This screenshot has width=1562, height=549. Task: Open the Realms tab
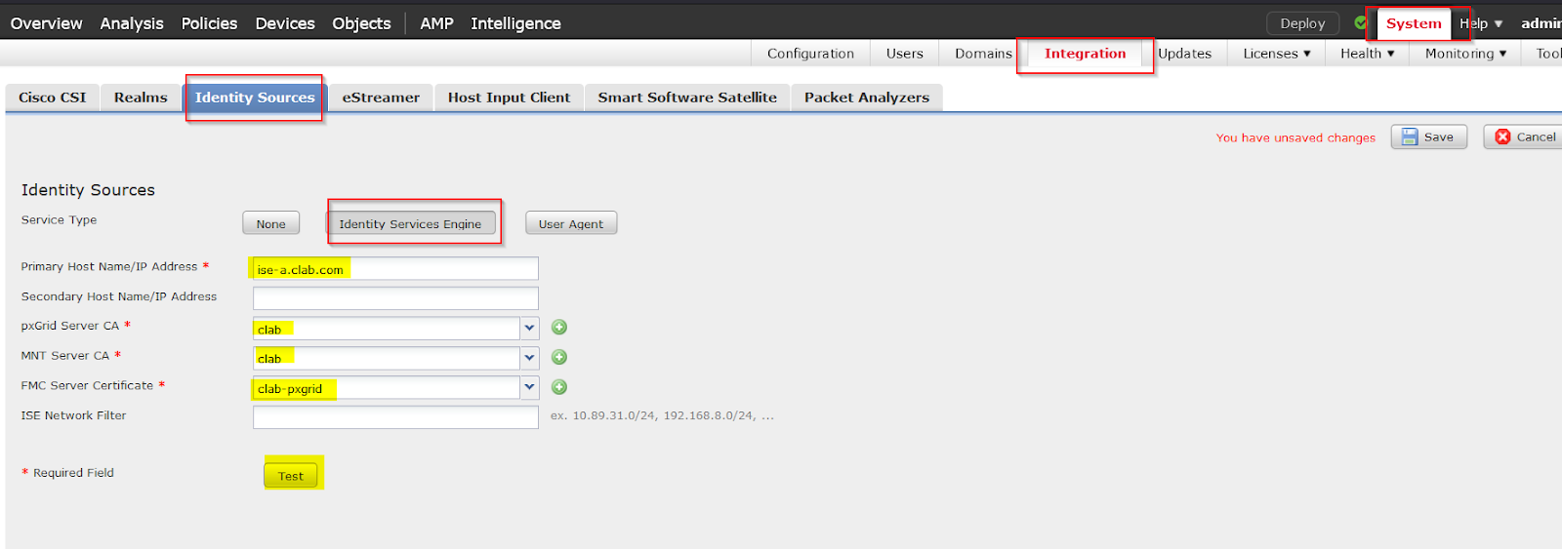coord(141,98)
